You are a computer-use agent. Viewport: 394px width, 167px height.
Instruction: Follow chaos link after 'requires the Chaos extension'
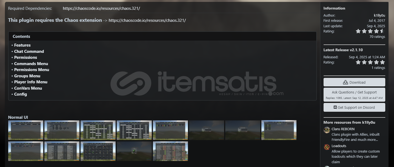coord(147,20)
